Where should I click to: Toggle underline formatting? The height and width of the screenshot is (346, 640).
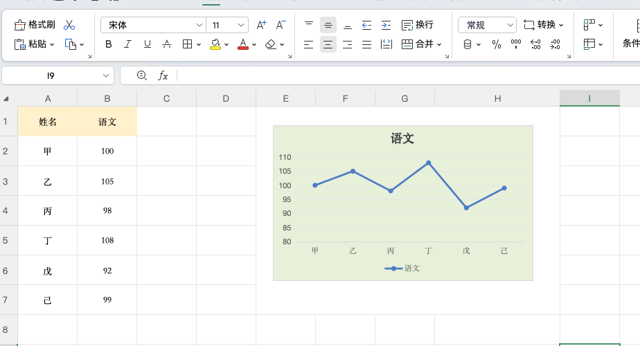[x=147, y=44]
